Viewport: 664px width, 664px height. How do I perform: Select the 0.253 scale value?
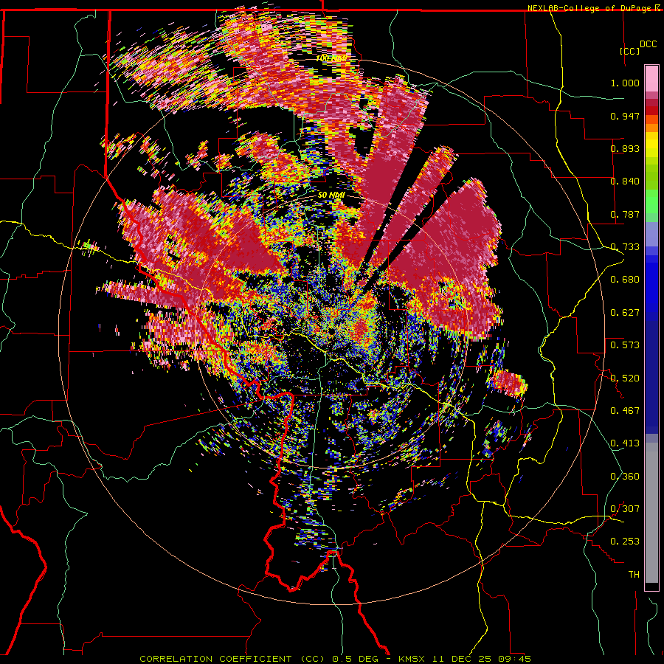[625, 542]
